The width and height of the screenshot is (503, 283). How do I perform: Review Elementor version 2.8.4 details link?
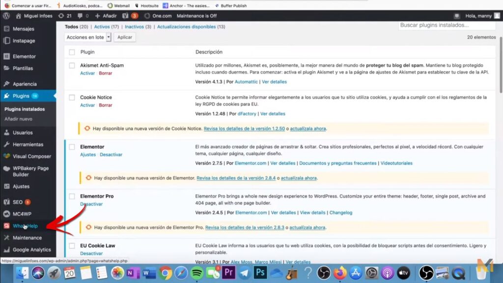[236, 178]
